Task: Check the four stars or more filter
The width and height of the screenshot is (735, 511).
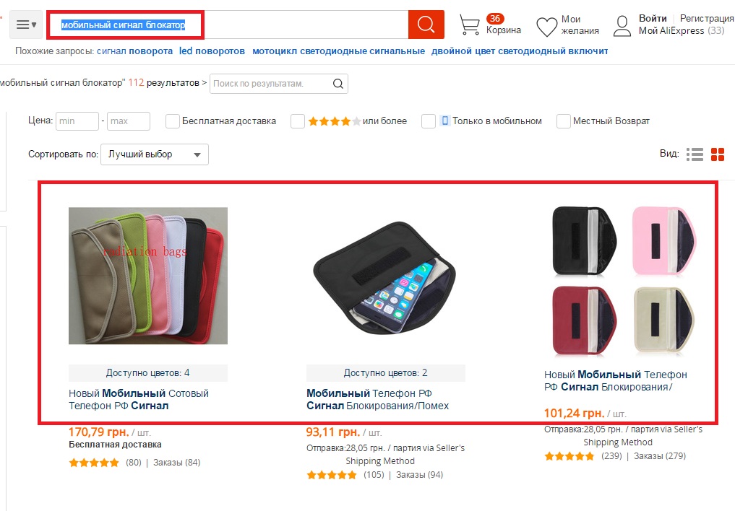Action: [298, 121]
